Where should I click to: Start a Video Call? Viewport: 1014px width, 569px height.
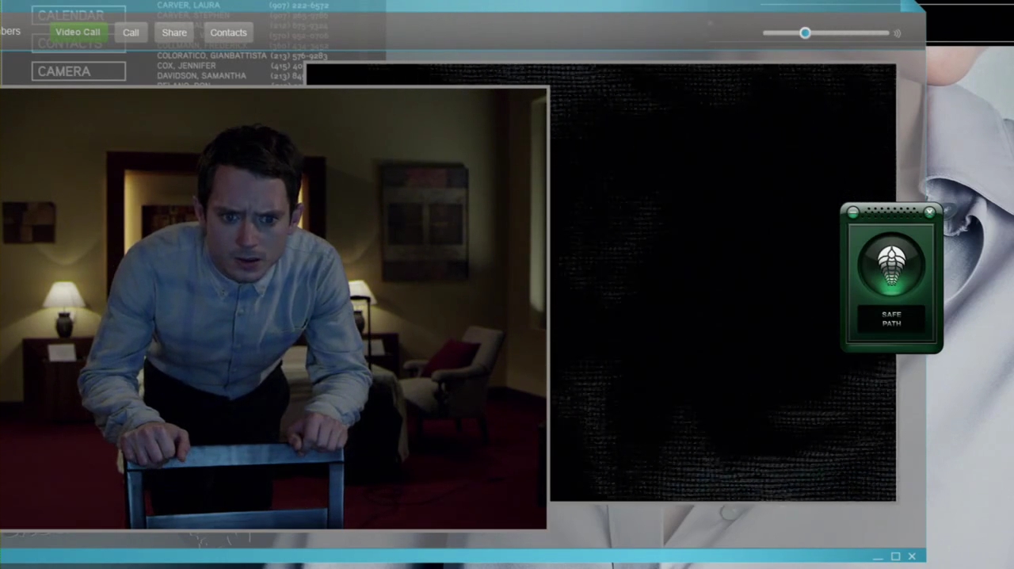[x=78, y=32]
